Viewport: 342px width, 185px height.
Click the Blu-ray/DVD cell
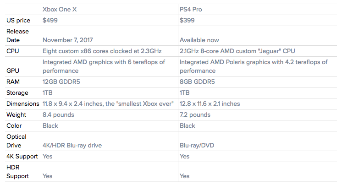(x=198, y=145)
